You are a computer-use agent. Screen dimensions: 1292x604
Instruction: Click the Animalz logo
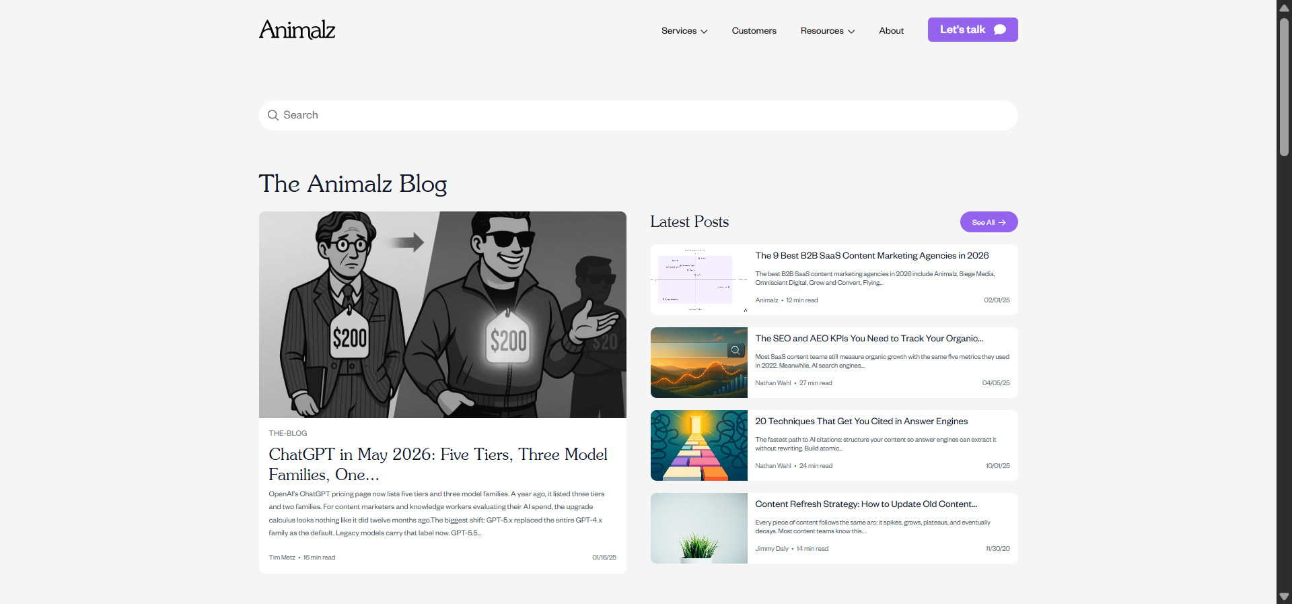point(297,30)
